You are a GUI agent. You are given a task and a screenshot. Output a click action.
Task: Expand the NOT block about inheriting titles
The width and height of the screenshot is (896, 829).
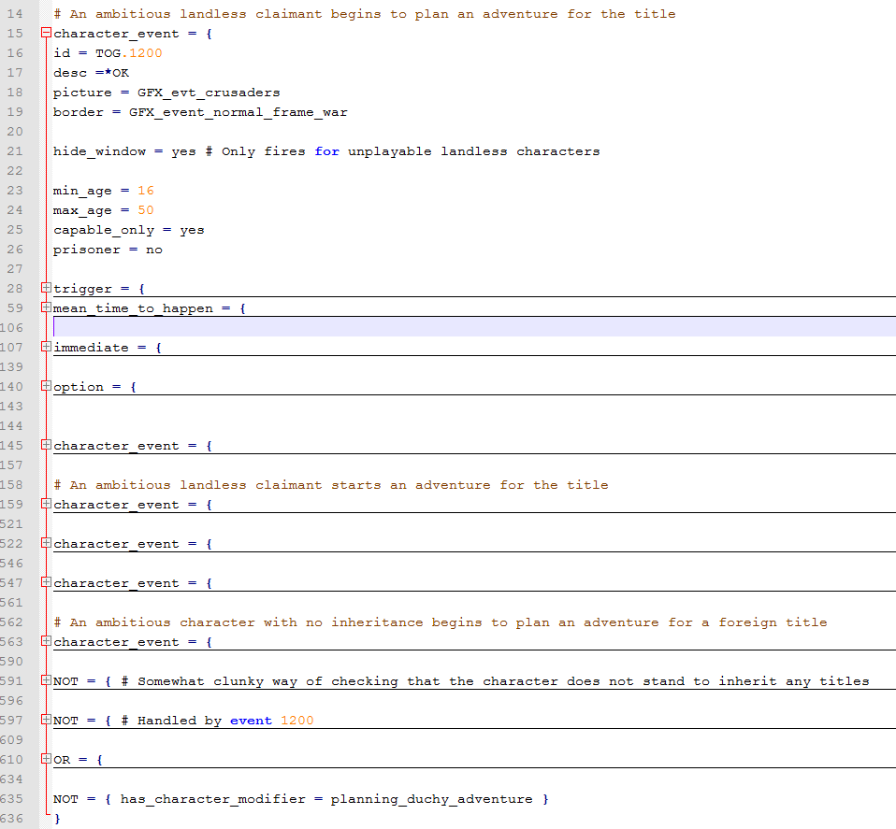coord(46,681)
